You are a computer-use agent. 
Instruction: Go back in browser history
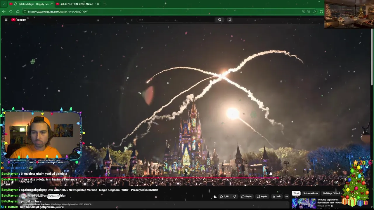coord(4,12)
